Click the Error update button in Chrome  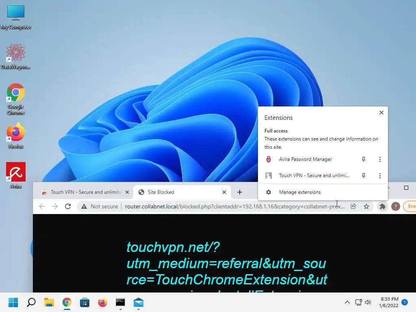coord(409,206)
